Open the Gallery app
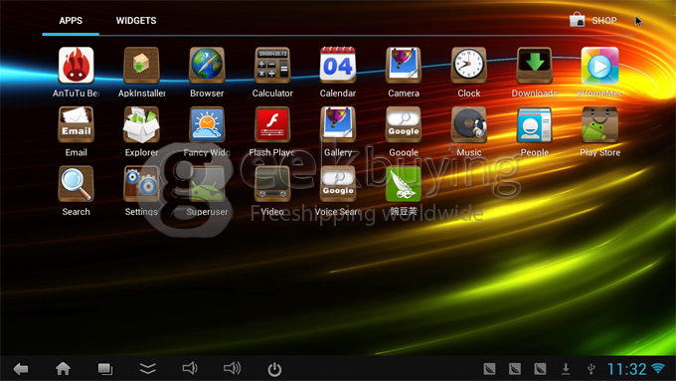Screen dimensions: 676x381 point(338,124)
